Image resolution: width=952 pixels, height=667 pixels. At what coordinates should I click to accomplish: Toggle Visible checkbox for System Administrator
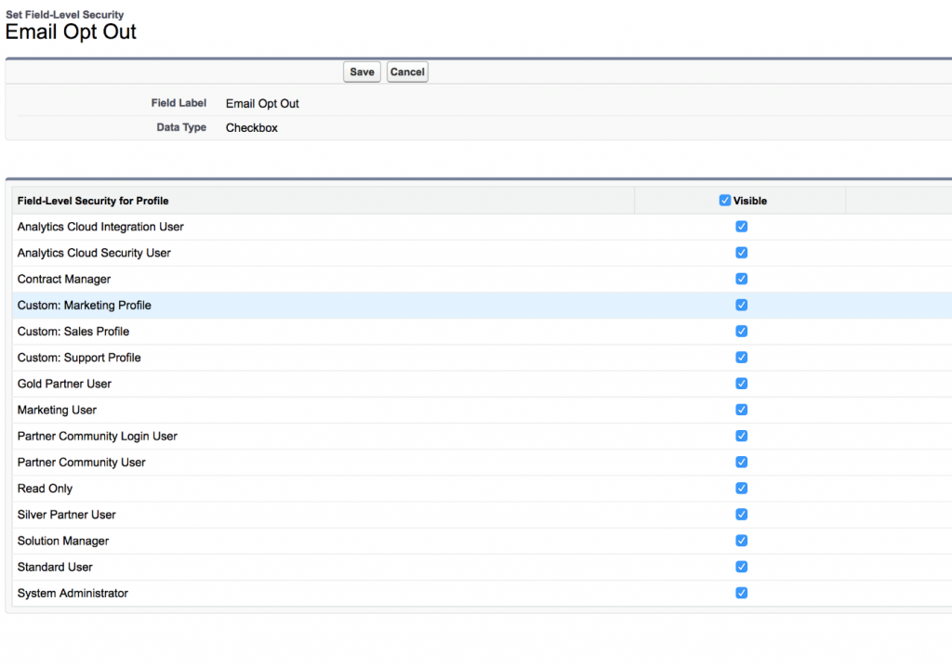pyautogui.click(x=741, y=593)
